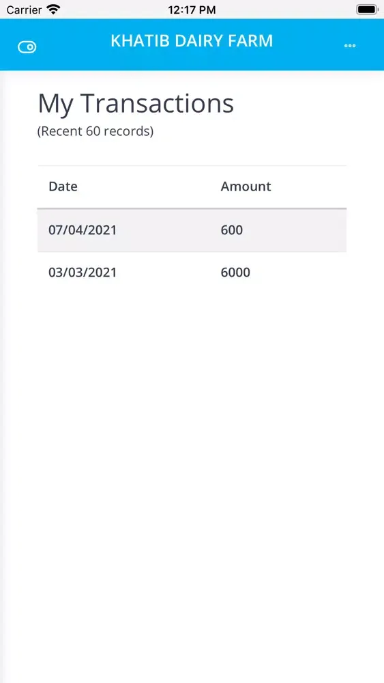Tap empty area below transactions table
This screenshot has height=683, width=384.
coord(192,479)
